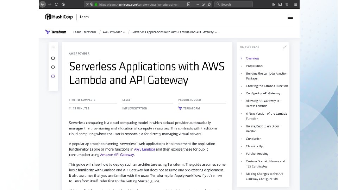
Task: Bookmark this page with star icon
Action: 209,4
